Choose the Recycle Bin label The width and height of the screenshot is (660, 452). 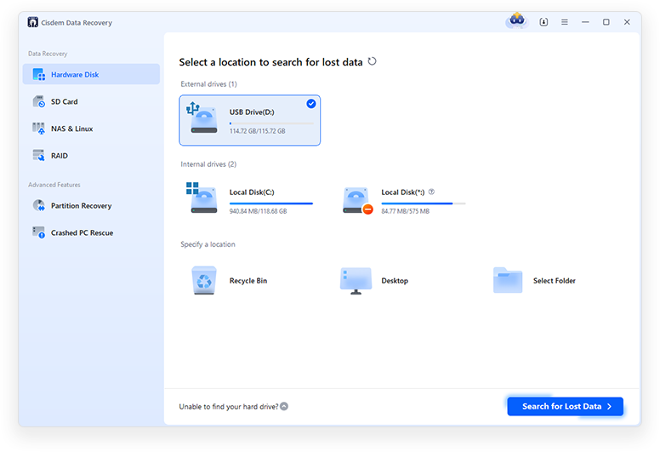tap(248, 281)
